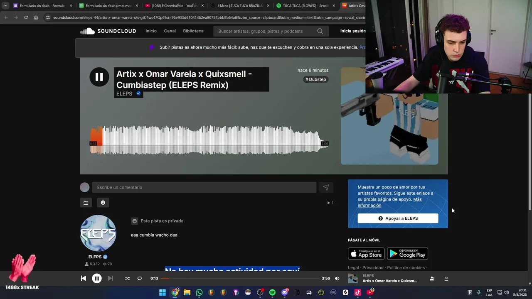Open the Privacidad footer link
This screenshot has width=532, height=299.
tap(373, 268)
